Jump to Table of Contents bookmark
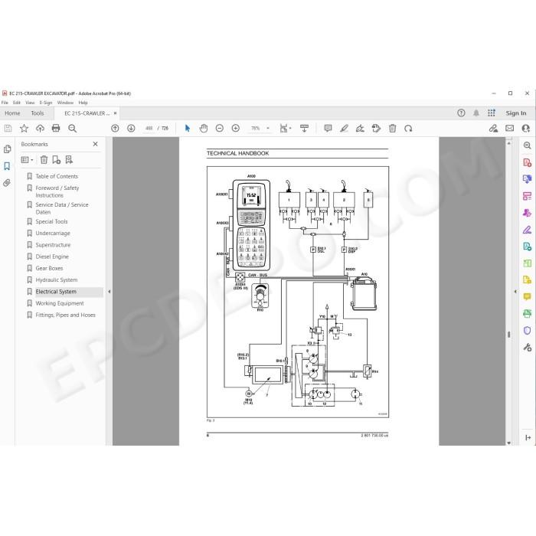Viewport: 536px width, 536px height. 57,176
